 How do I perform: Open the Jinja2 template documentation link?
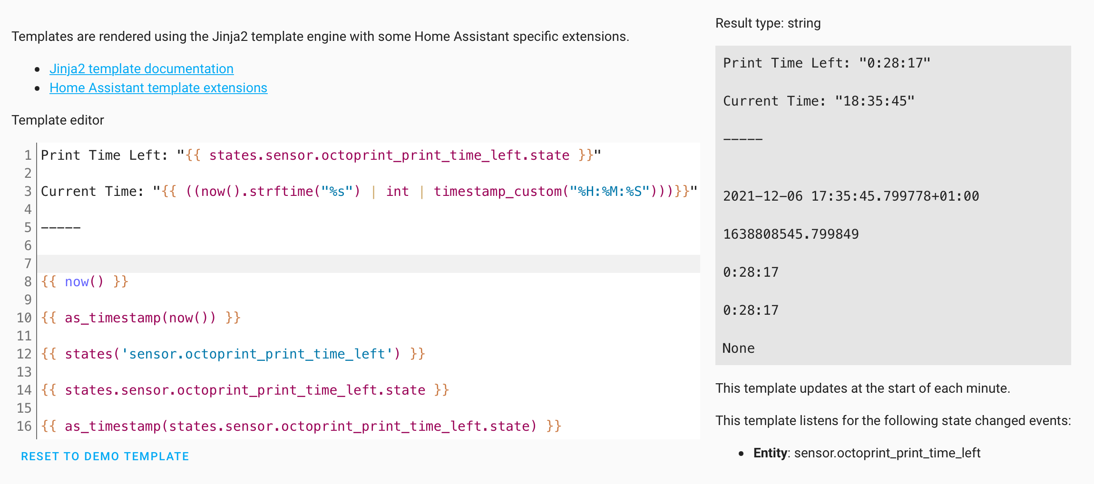[x=141, y=68]
